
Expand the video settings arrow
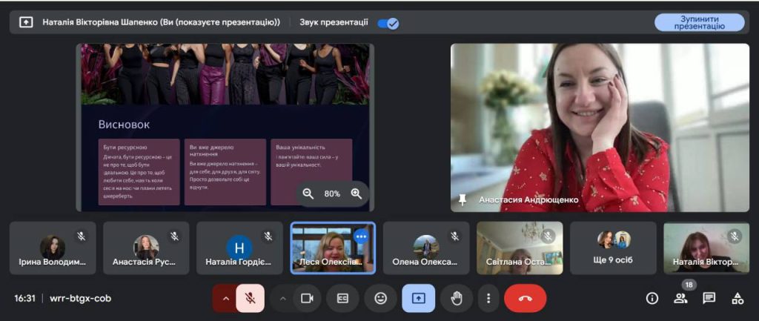pyautogui.click(x=282, y=298)
